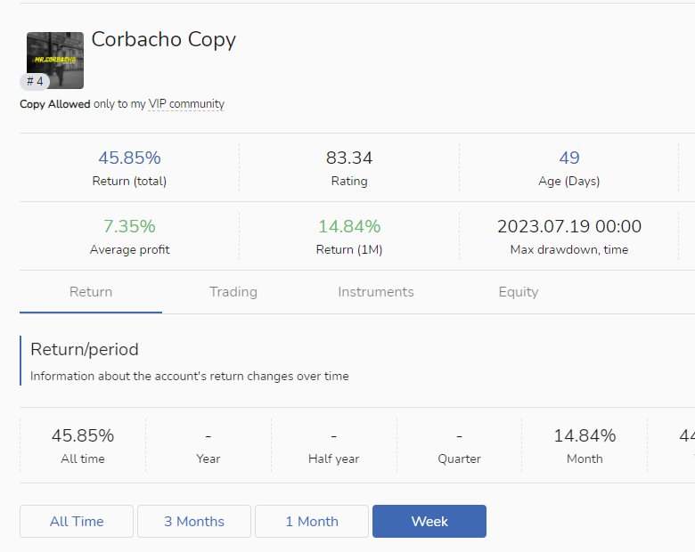Click the #4 rank badge

click(x=35, y=82)
